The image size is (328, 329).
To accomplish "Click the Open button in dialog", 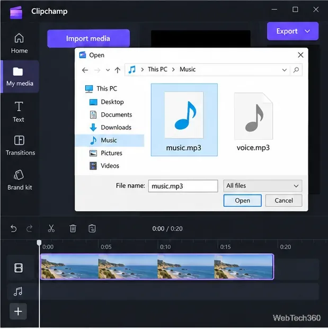I will point(242,200).
